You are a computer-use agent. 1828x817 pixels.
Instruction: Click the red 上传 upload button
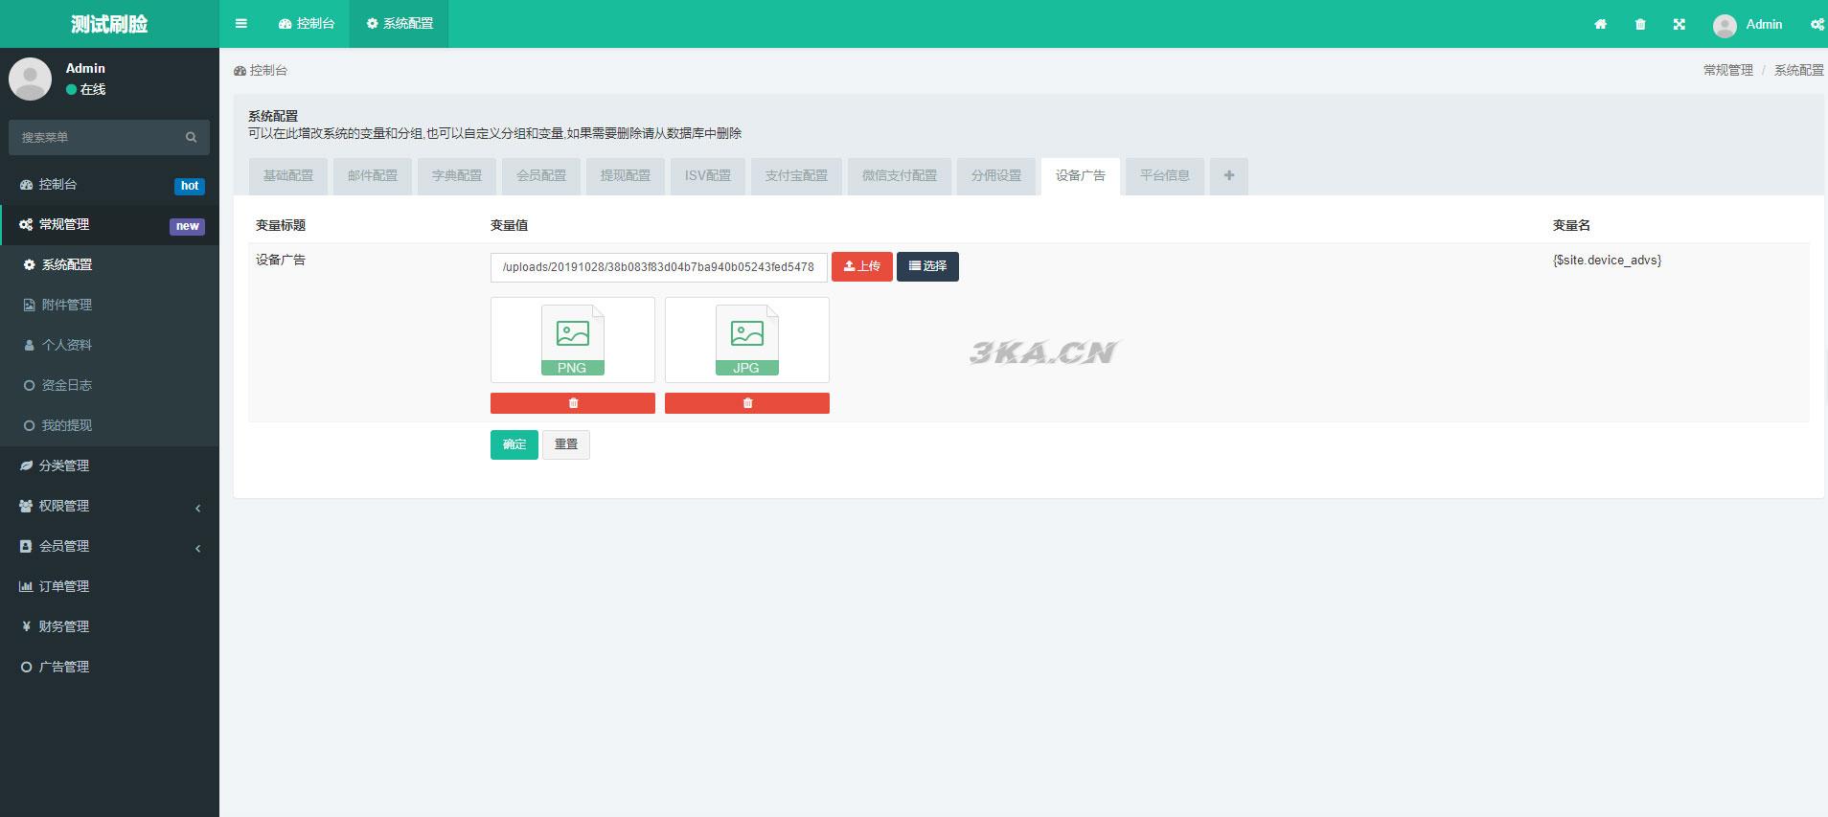click(862, 266)
